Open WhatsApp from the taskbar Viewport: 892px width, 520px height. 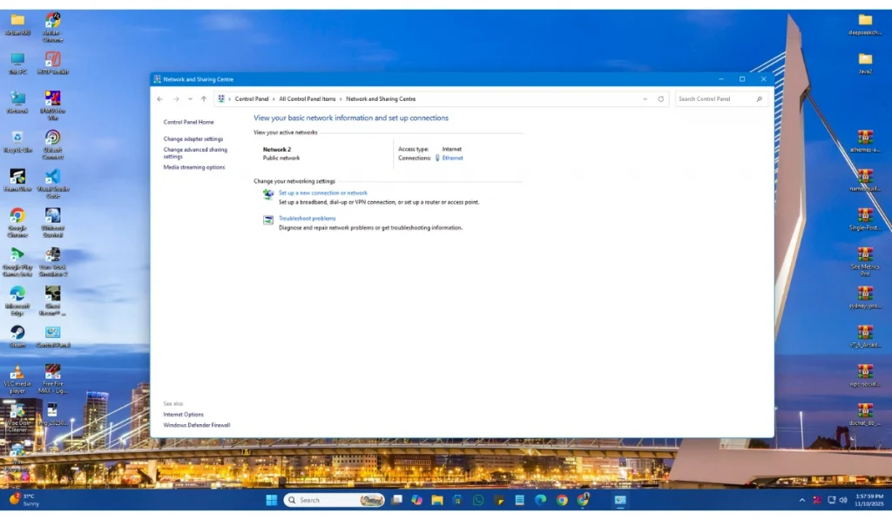[478, 500]
